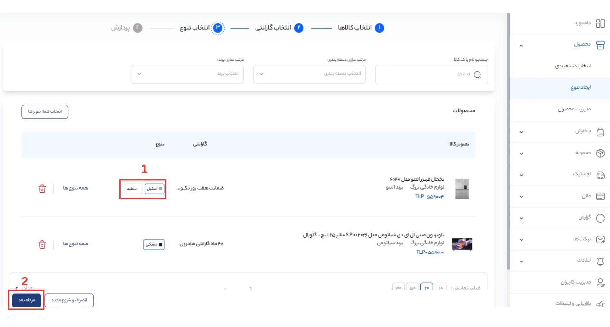
Task: Click the محموله package cube icon
Action: (x=600, y=153)
